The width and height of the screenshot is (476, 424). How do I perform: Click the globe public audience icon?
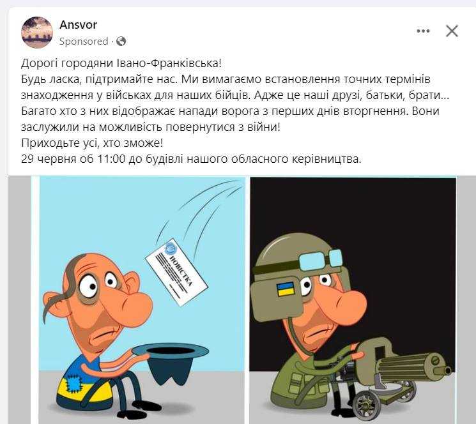coord(121,42)
